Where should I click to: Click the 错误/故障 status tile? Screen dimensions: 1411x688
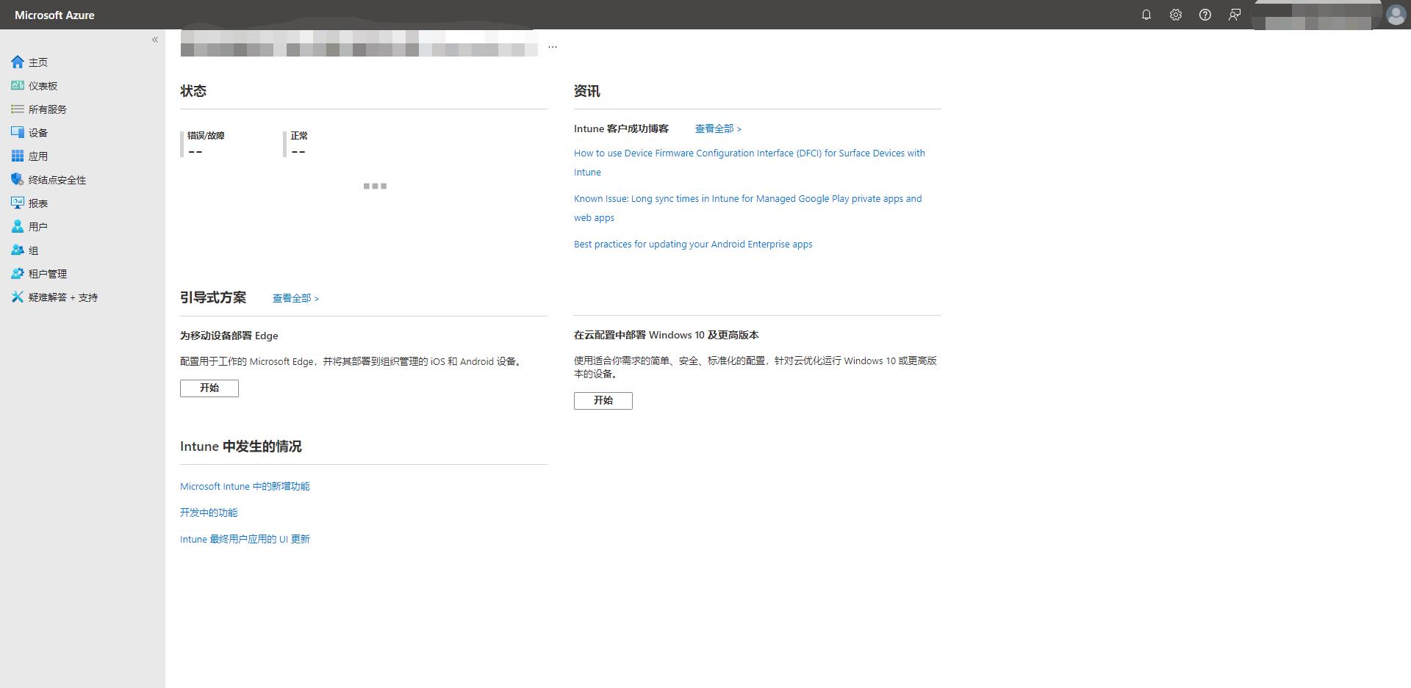click(x=204, y=144)
